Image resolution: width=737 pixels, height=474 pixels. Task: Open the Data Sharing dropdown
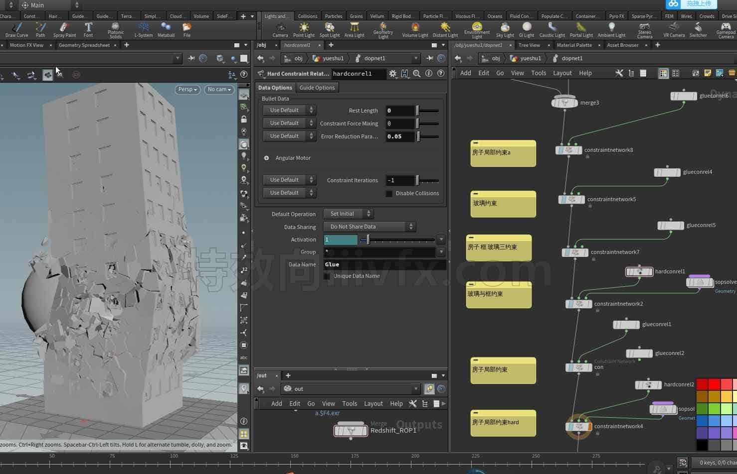(369, 227)
